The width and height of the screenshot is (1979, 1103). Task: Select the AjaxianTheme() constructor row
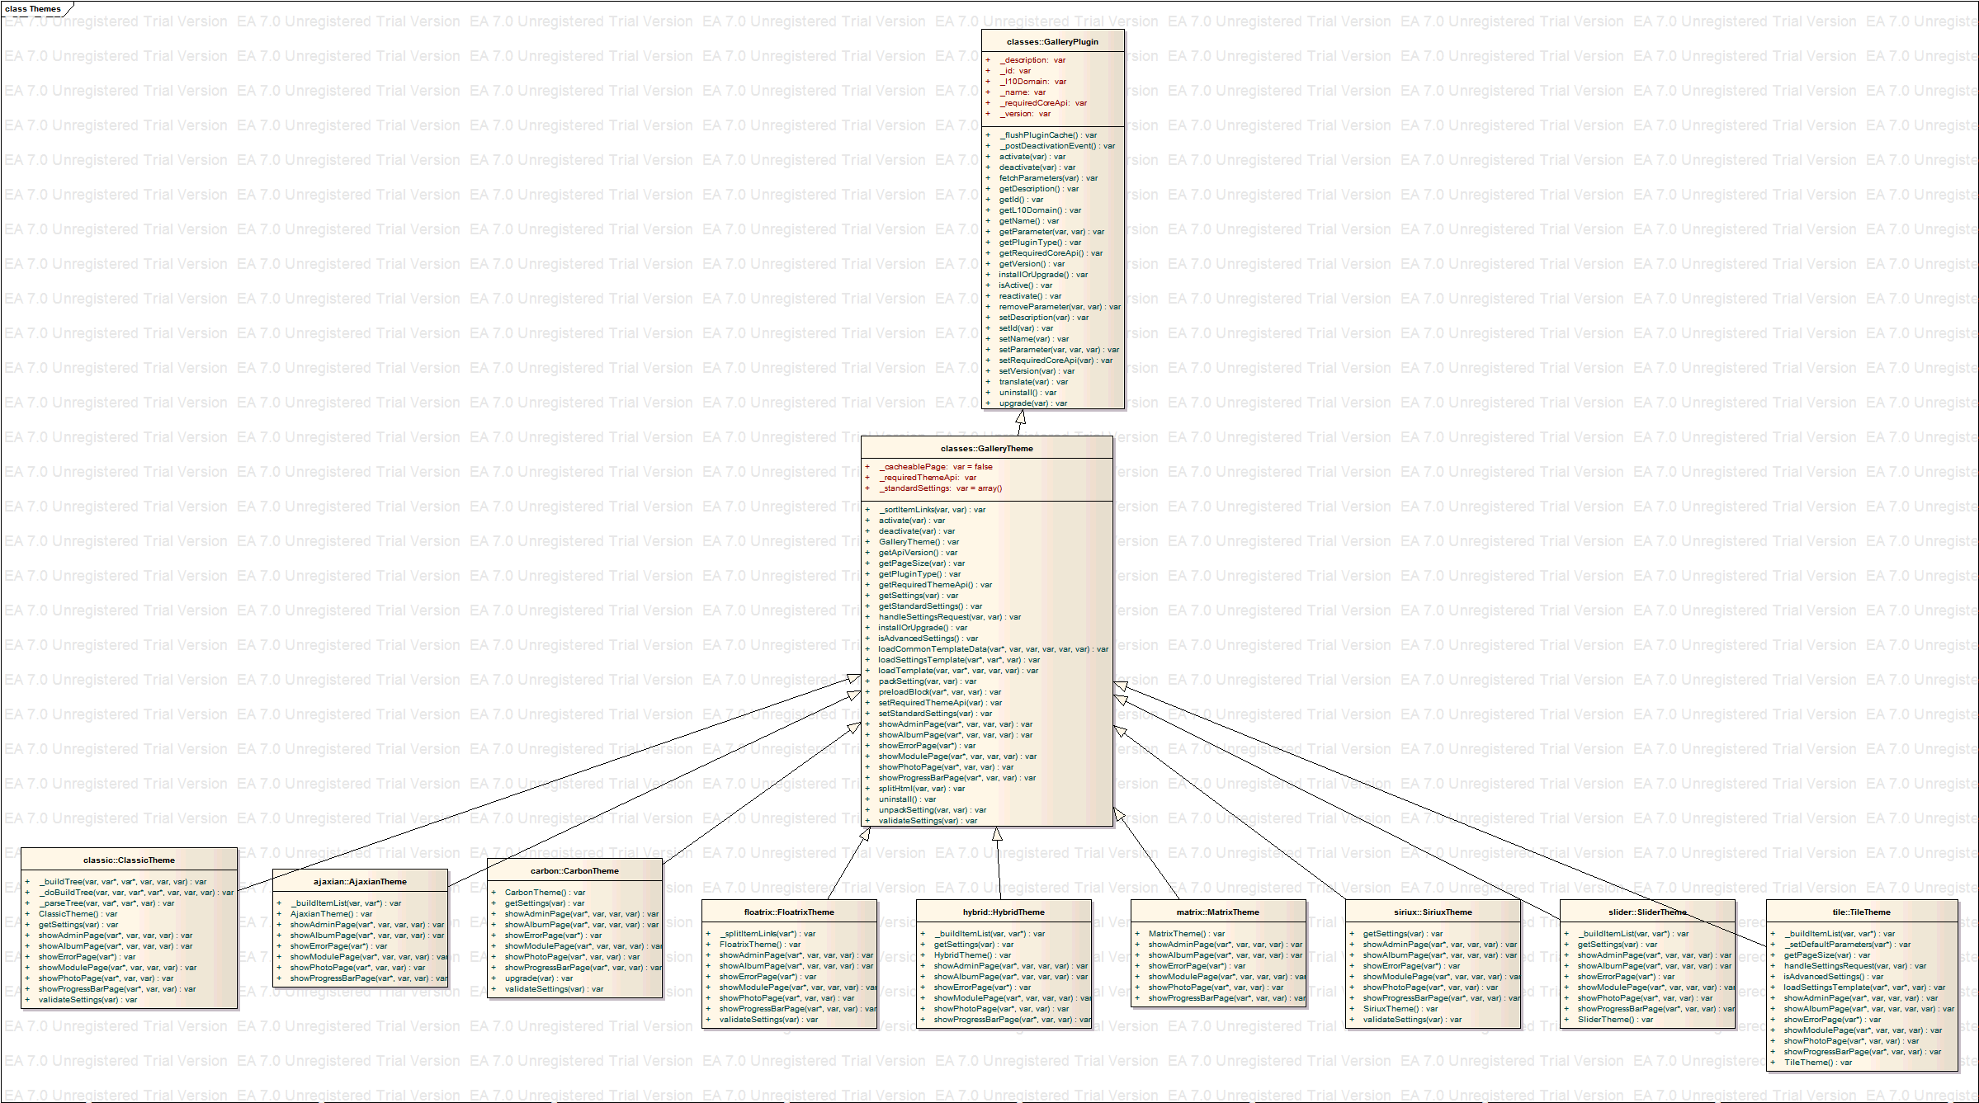pos(331,914)
